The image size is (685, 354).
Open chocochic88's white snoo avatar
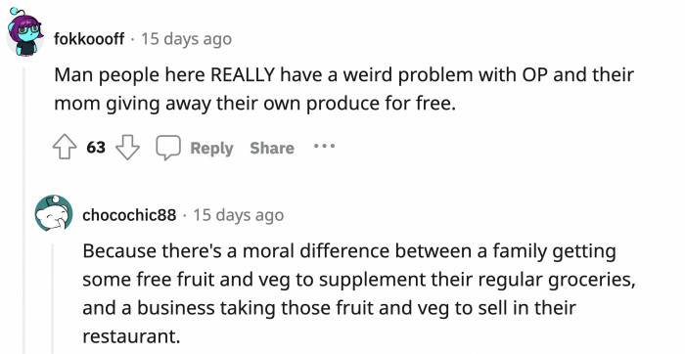coord(54,213)
